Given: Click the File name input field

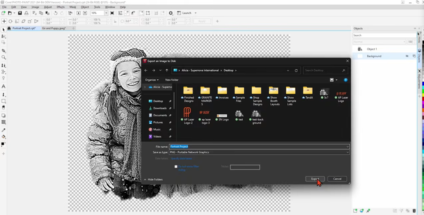Looking at the screenshot, I should click(259, 146).
